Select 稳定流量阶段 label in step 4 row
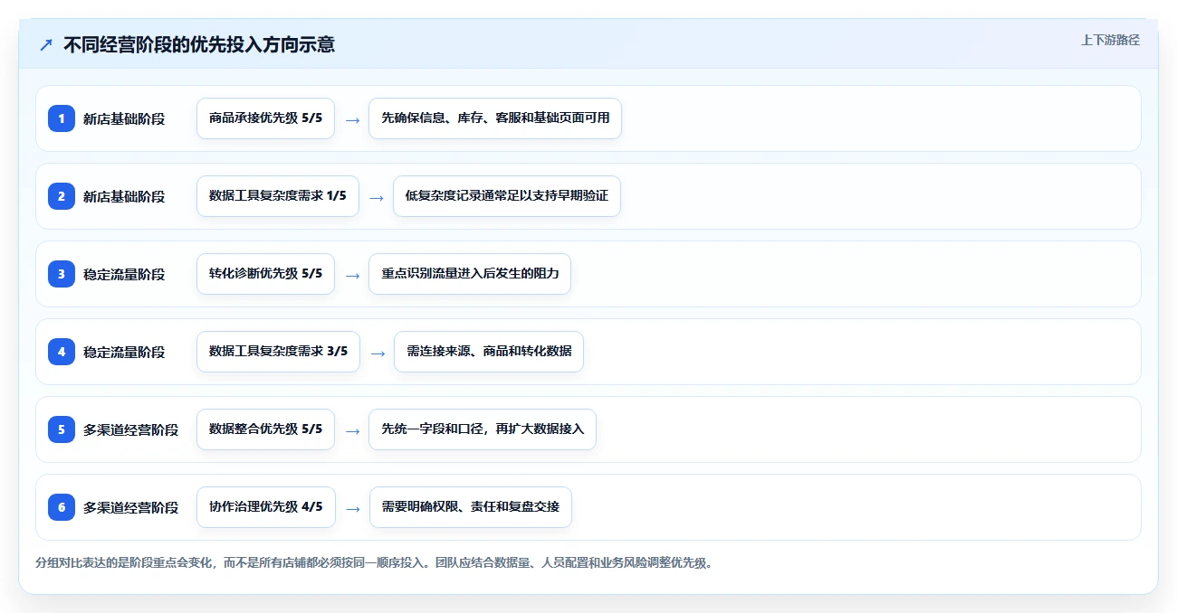 [x=124, y=352]
